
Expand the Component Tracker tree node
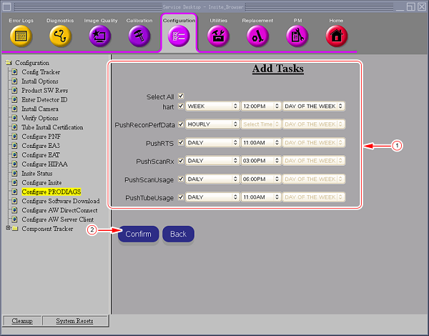coord(9,229)
